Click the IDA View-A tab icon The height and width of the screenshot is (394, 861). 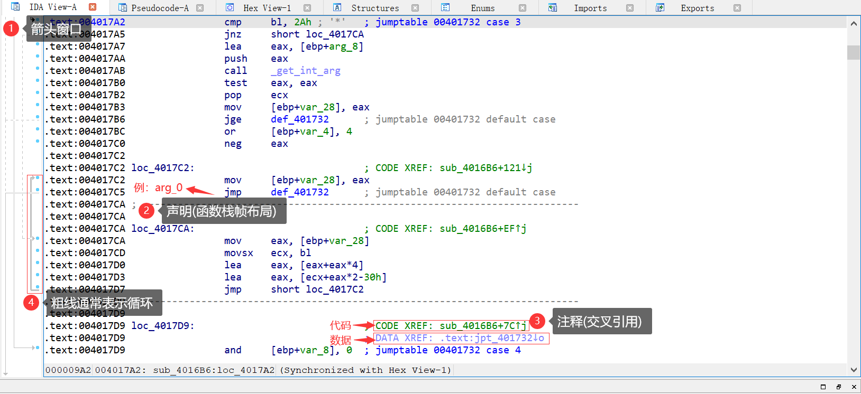pos(15,7)
